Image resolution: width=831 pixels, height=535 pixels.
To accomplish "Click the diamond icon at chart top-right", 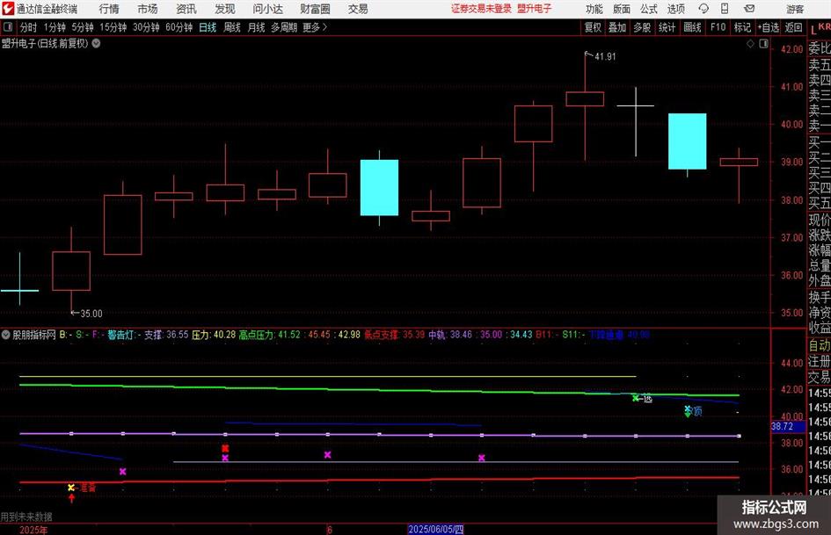I will (750, 44).
